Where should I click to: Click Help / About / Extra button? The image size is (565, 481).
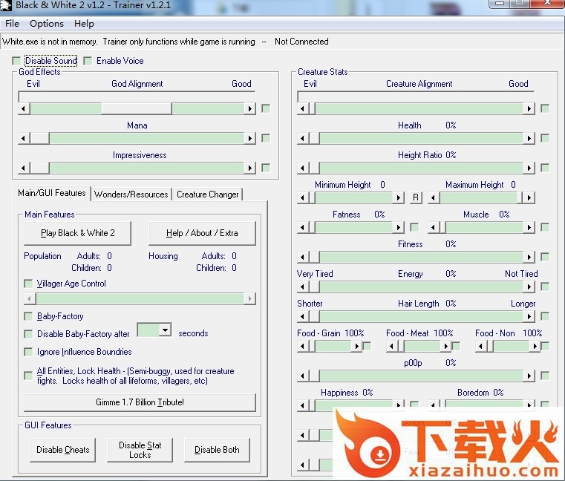point(202,233)
